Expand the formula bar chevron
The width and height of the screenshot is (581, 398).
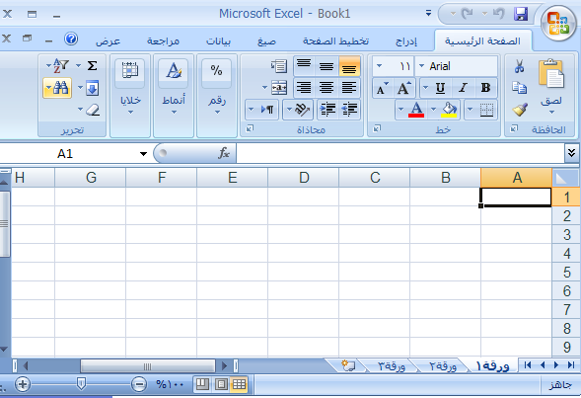571,153
